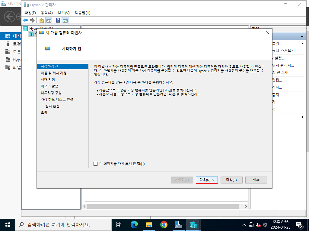309x231 pixels.
Task: Click the horizontal scrollbar left arrow
Action: coord(85,206)
